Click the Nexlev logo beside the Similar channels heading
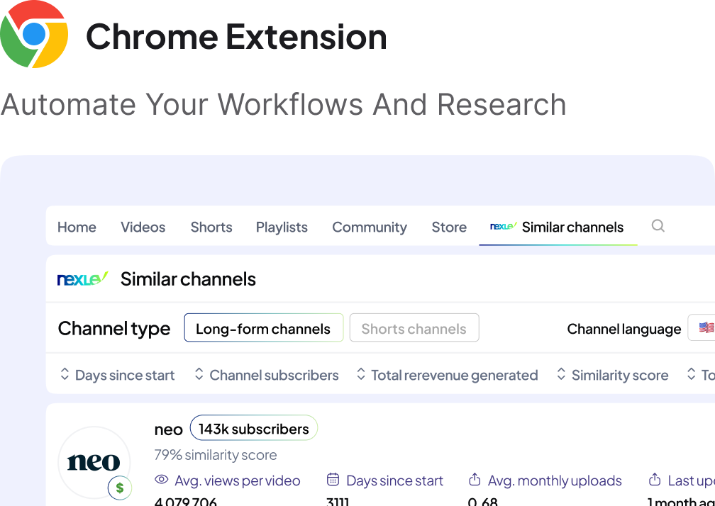Image resolution: width=715 pixels, height=506 pixels. (82, 279)
